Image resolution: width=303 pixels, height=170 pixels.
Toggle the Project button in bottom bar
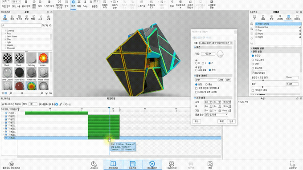coord(133,165)
